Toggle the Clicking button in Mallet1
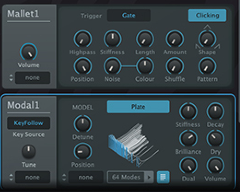240x192 pixels. coord(207,15)
